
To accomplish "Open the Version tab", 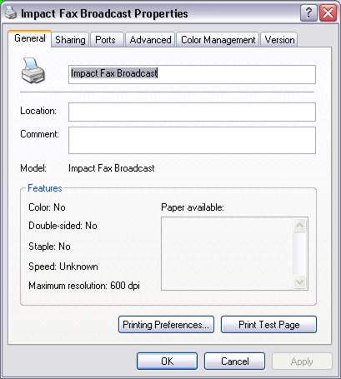I will click(279, 40).
